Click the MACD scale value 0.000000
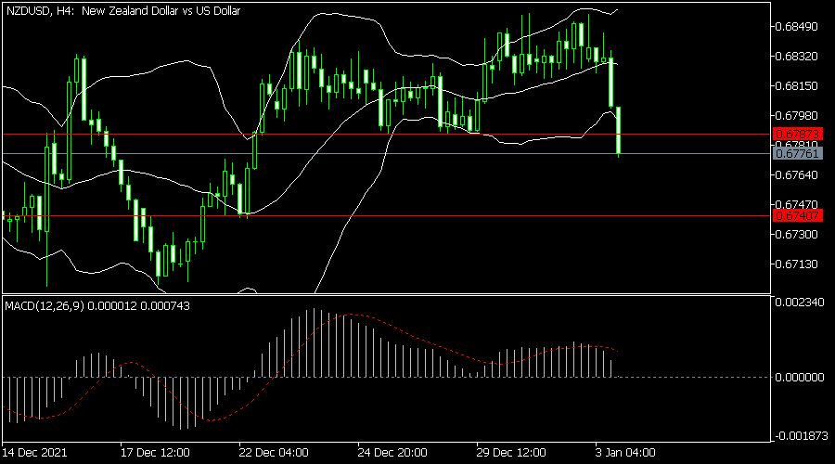 [x=800, y=377]
